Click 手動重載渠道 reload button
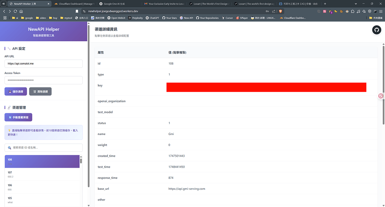Screen dimensions: 385x207 click(x=18, y=117)
